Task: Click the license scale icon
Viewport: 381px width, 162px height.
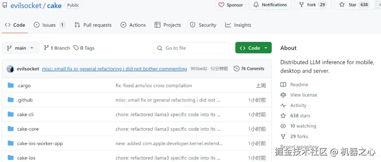Action: (x=283, y=95)
